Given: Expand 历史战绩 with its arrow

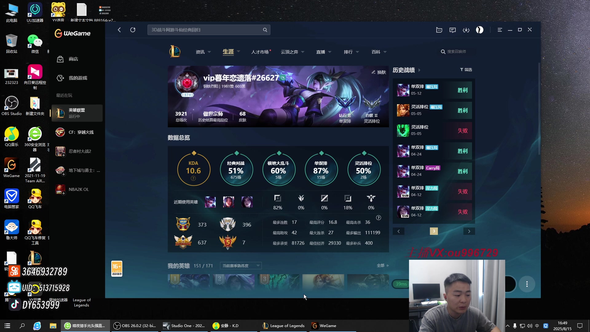Looking at the screenshot, I should pyautogui.click(x=419, y=70).
